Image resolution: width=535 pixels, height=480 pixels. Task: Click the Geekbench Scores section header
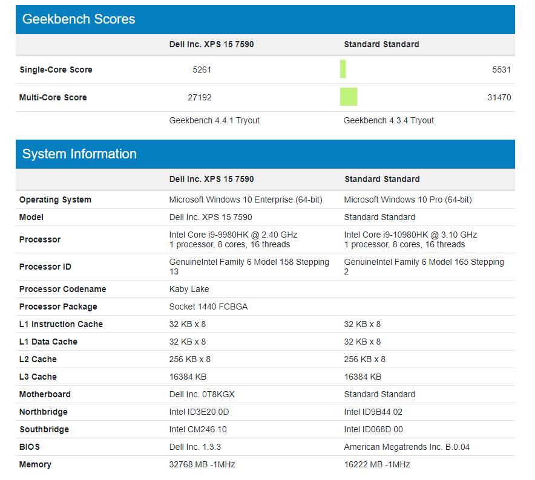point(79,19)
